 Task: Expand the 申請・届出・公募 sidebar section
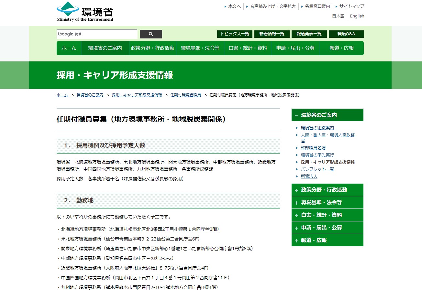pyautogui.click(x=327, y=228)
